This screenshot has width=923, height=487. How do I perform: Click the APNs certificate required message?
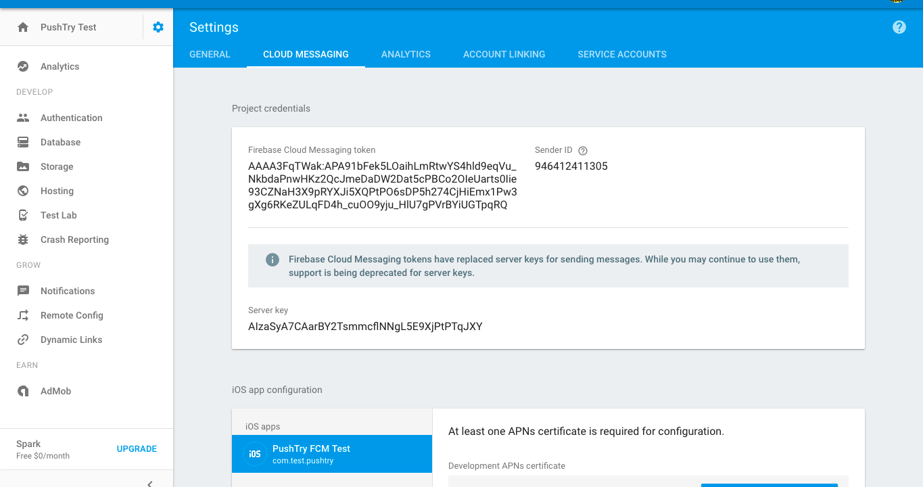[586, 432]
